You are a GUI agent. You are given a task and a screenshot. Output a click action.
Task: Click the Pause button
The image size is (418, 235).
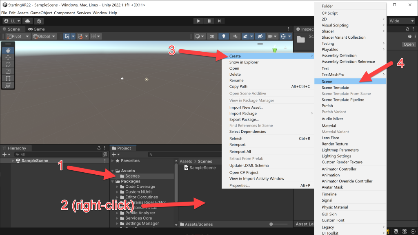coord(209,21)
